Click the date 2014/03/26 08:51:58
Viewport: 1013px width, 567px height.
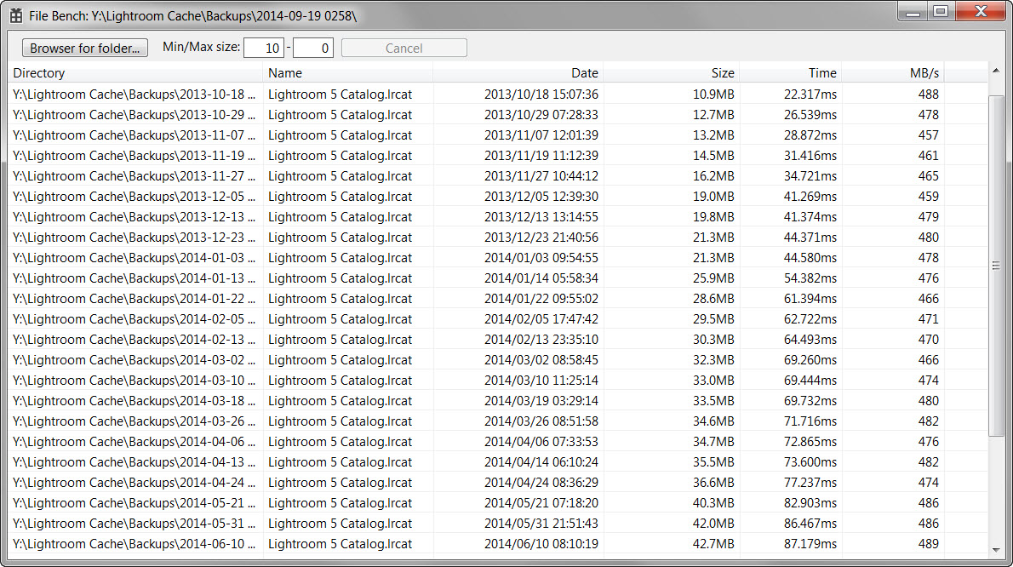pyautogui.click(x=541, y=421)
